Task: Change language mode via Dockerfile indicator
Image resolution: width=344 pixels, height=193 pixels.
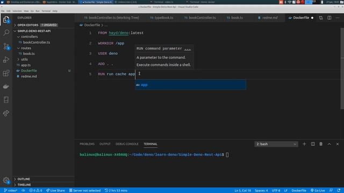Action: click(x=299, y=190)
